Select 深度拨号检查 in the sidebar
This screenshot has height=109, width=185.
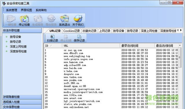coord(18,51)
